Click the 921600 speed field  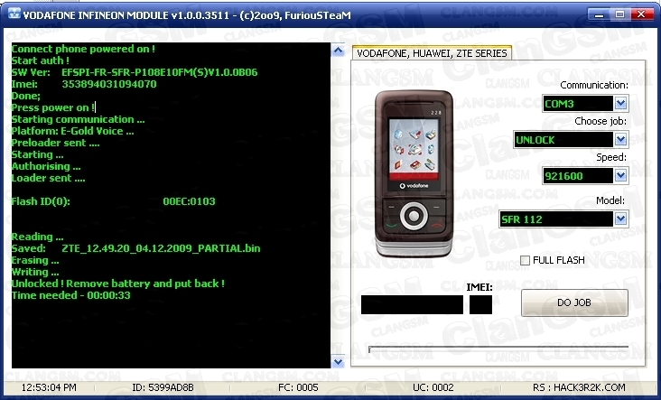pyautogui.click(x=578, y=176)
